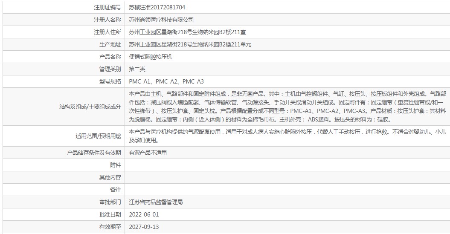Click the 其他内容 label
Screen dimensions: 450x234
click(x=110, y=177)
